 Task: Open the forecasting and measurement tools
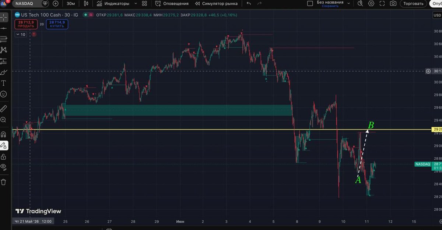click(4, 61)
